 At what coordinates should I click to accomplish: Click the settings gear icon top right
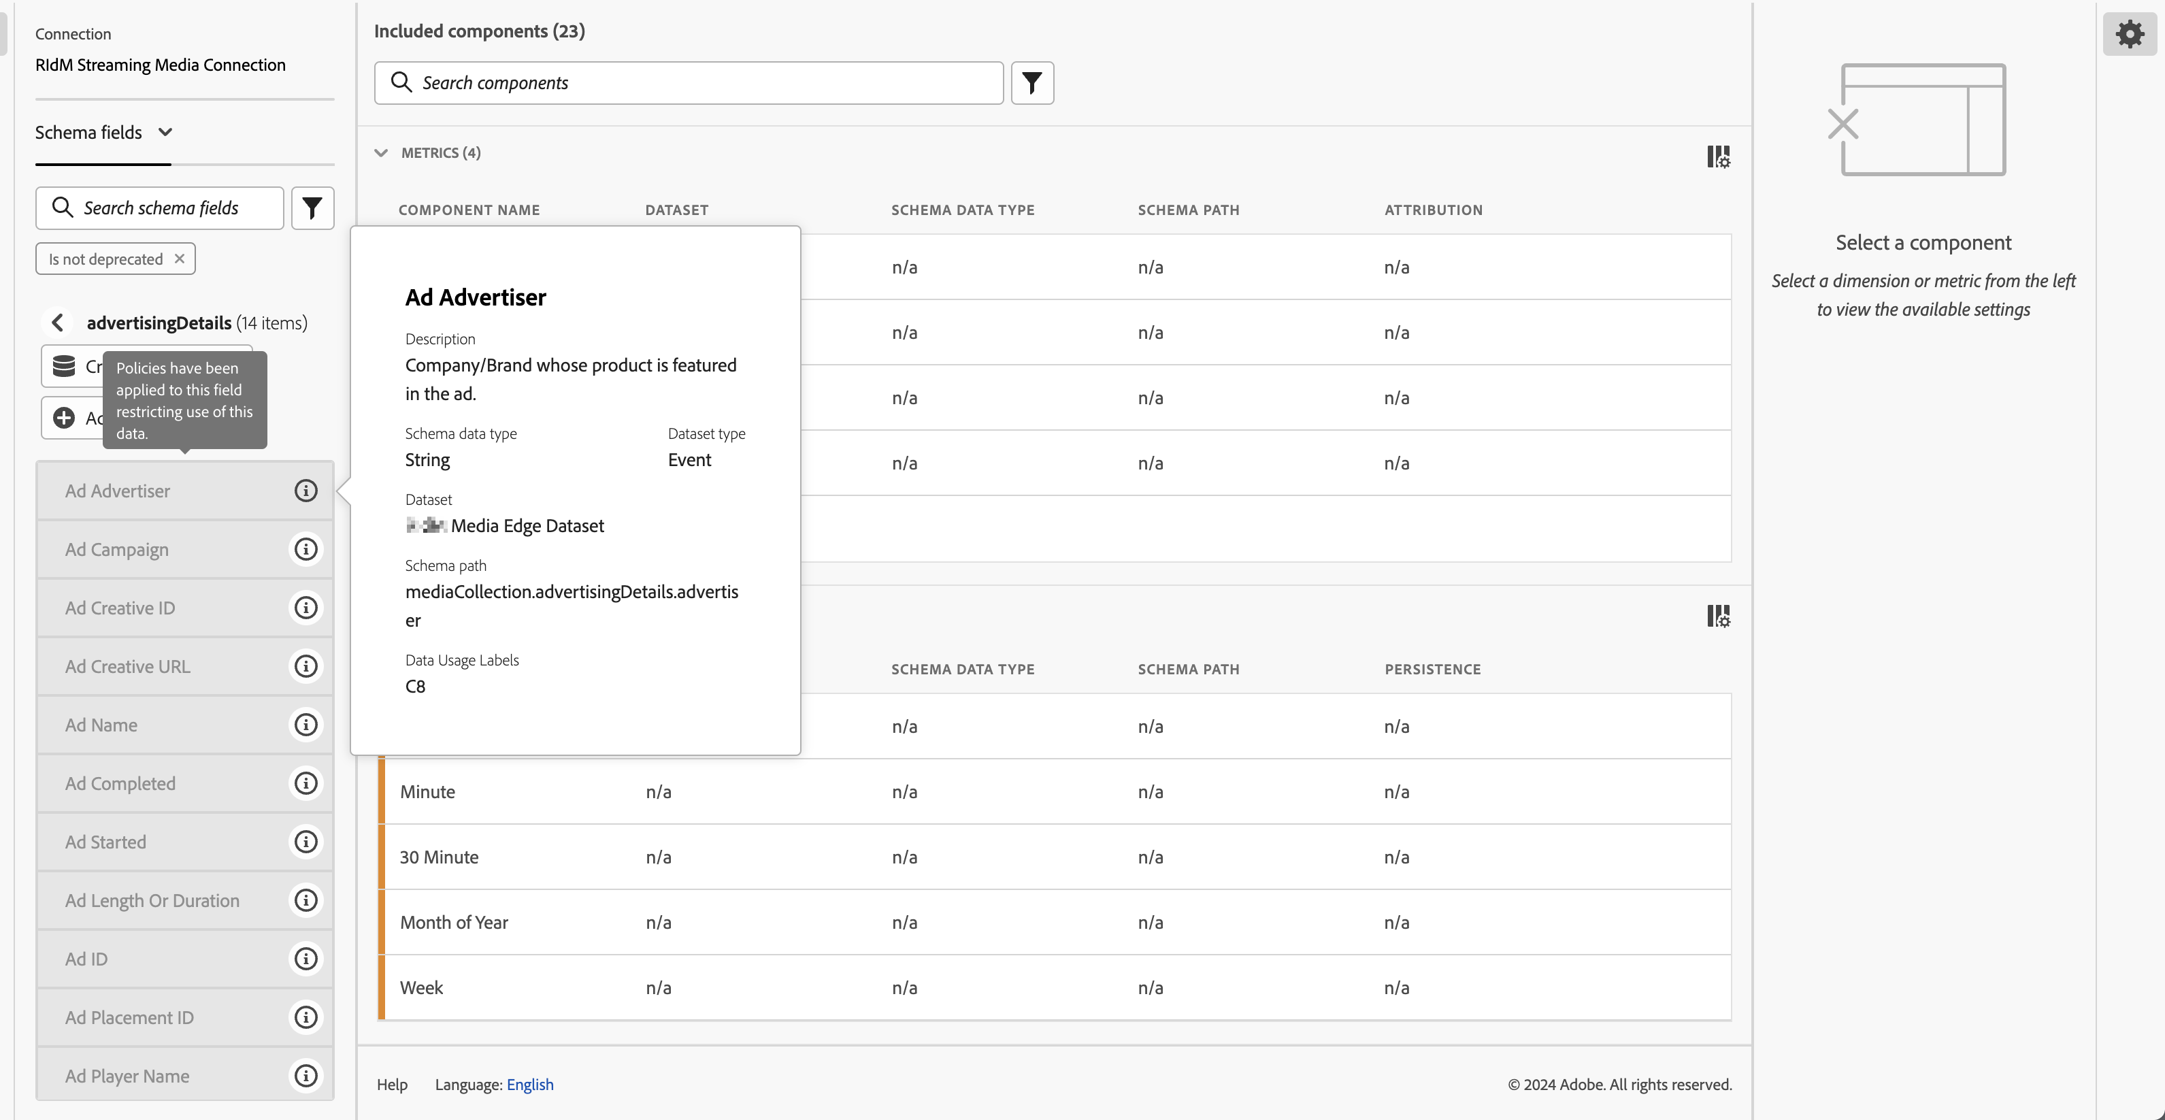tap(2129, 35)
